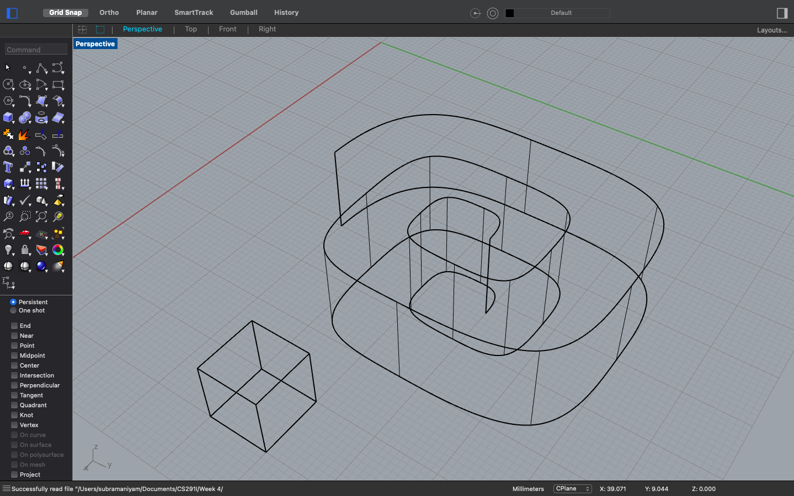Select the Box tool icon
The height and width of the screenshot is (496, 794).
(x=8, y=117)
